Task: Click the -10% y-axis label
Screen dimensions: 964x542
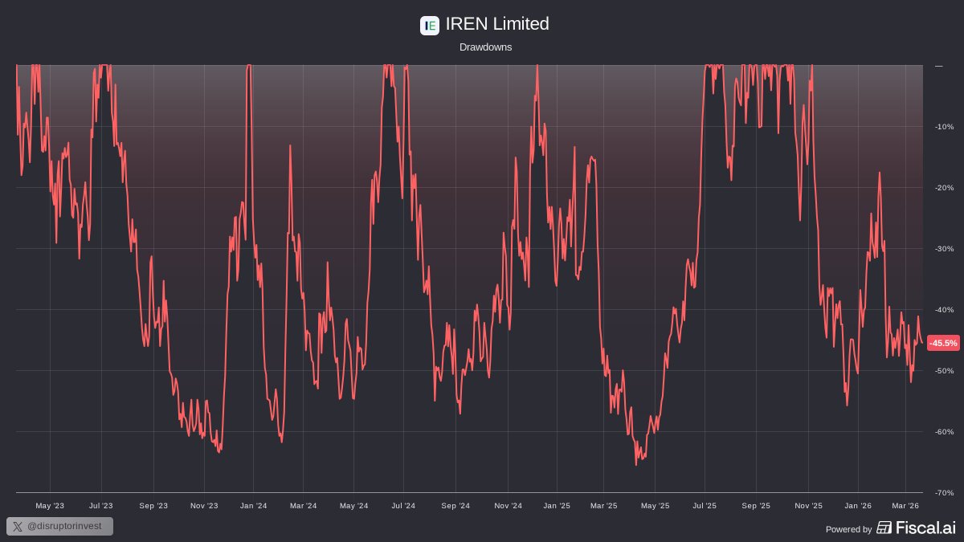Action: point(943,127)
